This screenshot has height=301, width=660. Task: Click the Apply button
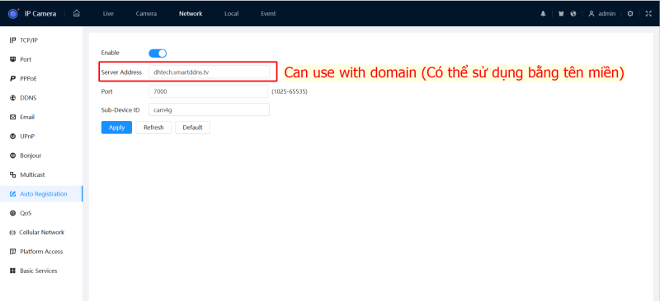(x=116, y=127)
